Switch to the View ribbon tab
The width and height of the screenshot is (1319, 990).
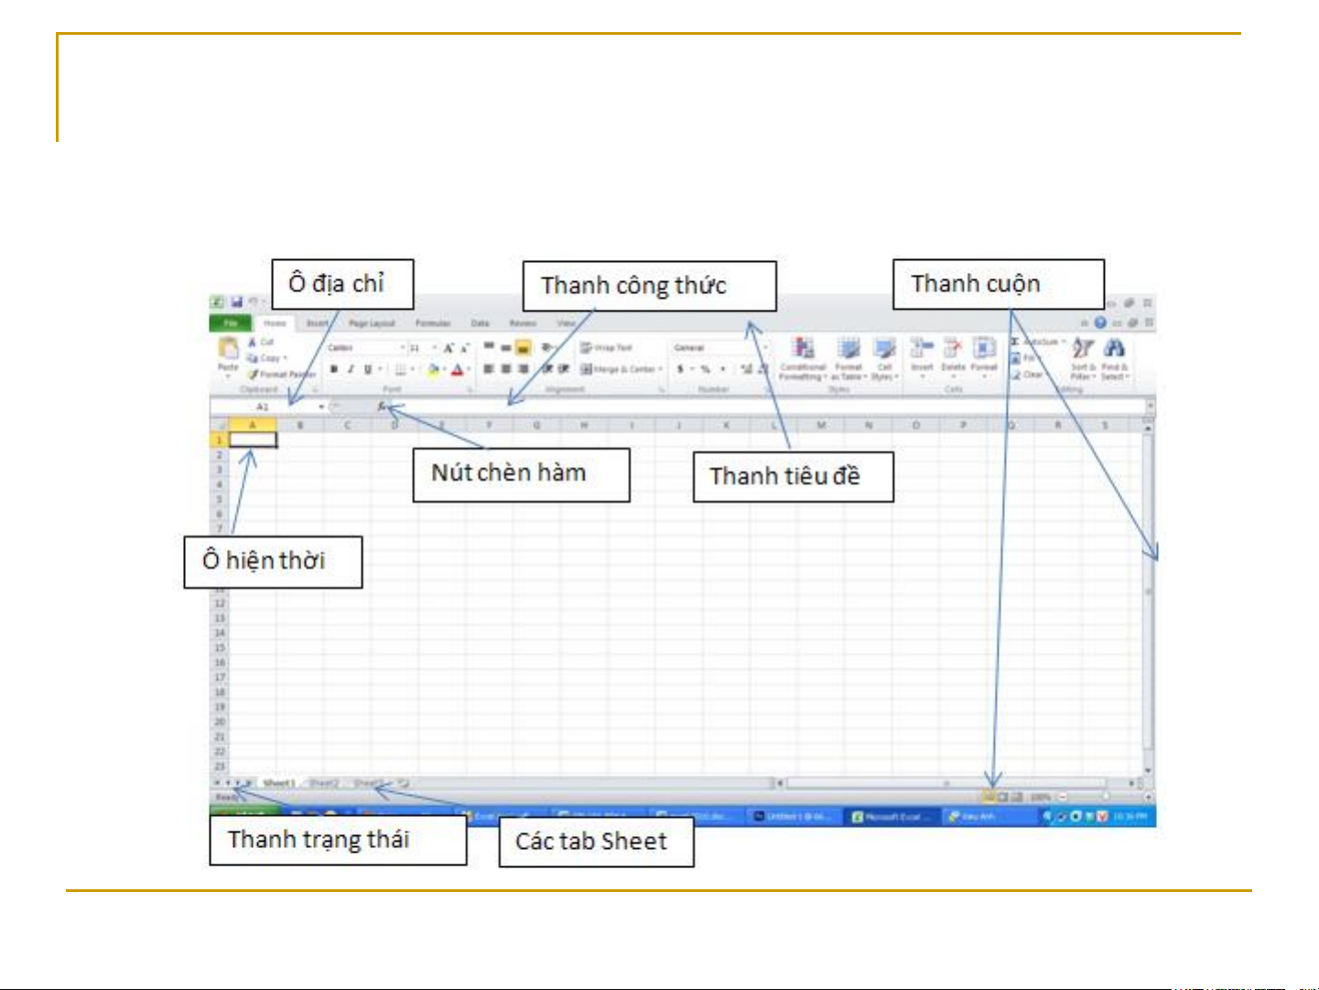(x=567, y=323)
